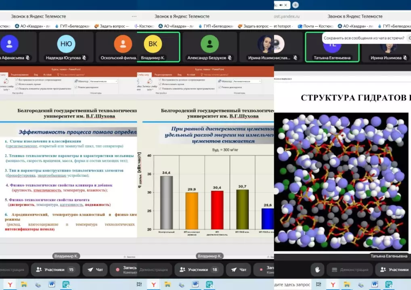Click muted microphone icon beside Надежда Юсупова

(84, 58)
